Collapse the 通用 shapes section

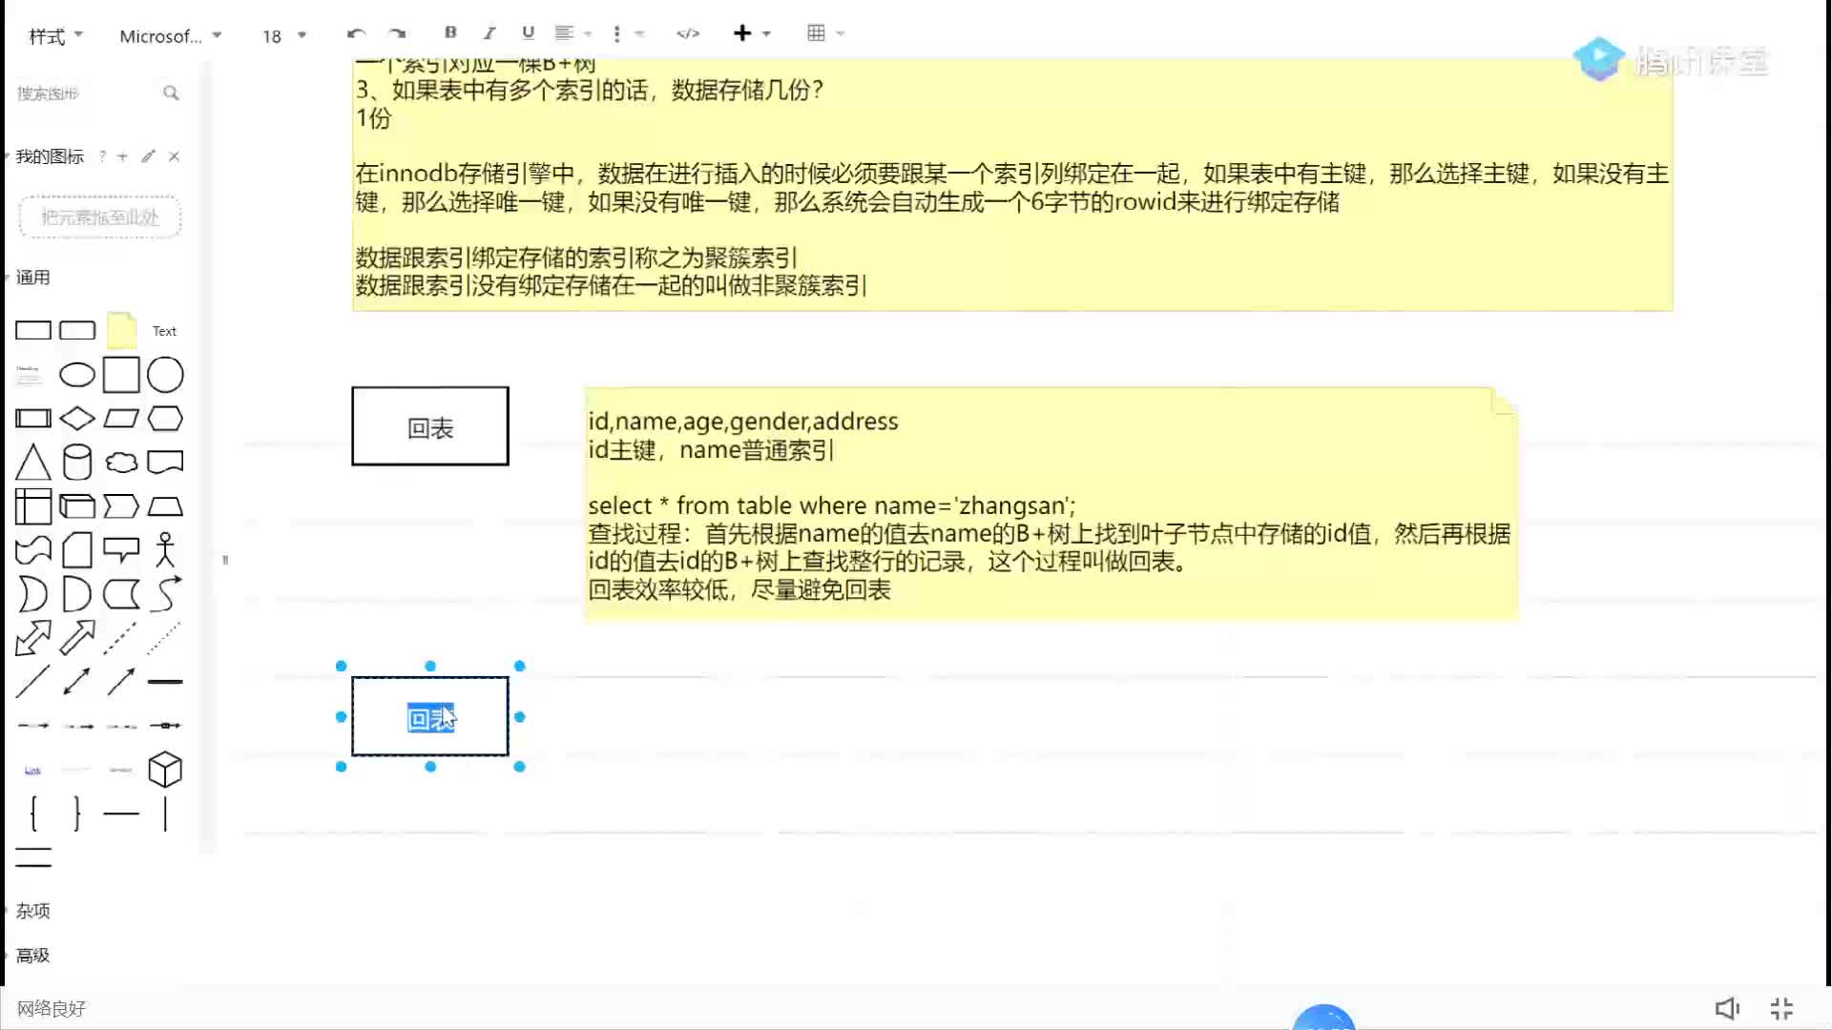31,278
